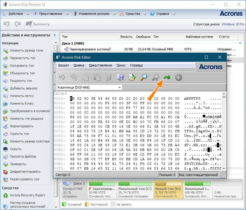Click the read from file folder icon
The width and height of the screenshot is (246, 210).
(x=132, y=77)
